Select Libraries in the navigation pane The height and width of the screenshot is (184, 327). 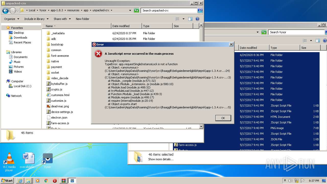(16, 52)
